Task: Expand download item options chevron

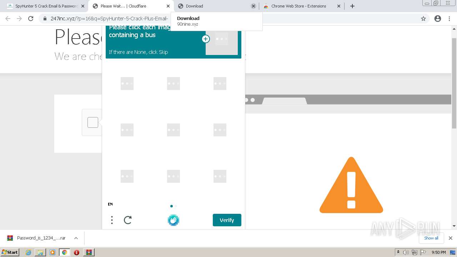Action: [76, 238]
